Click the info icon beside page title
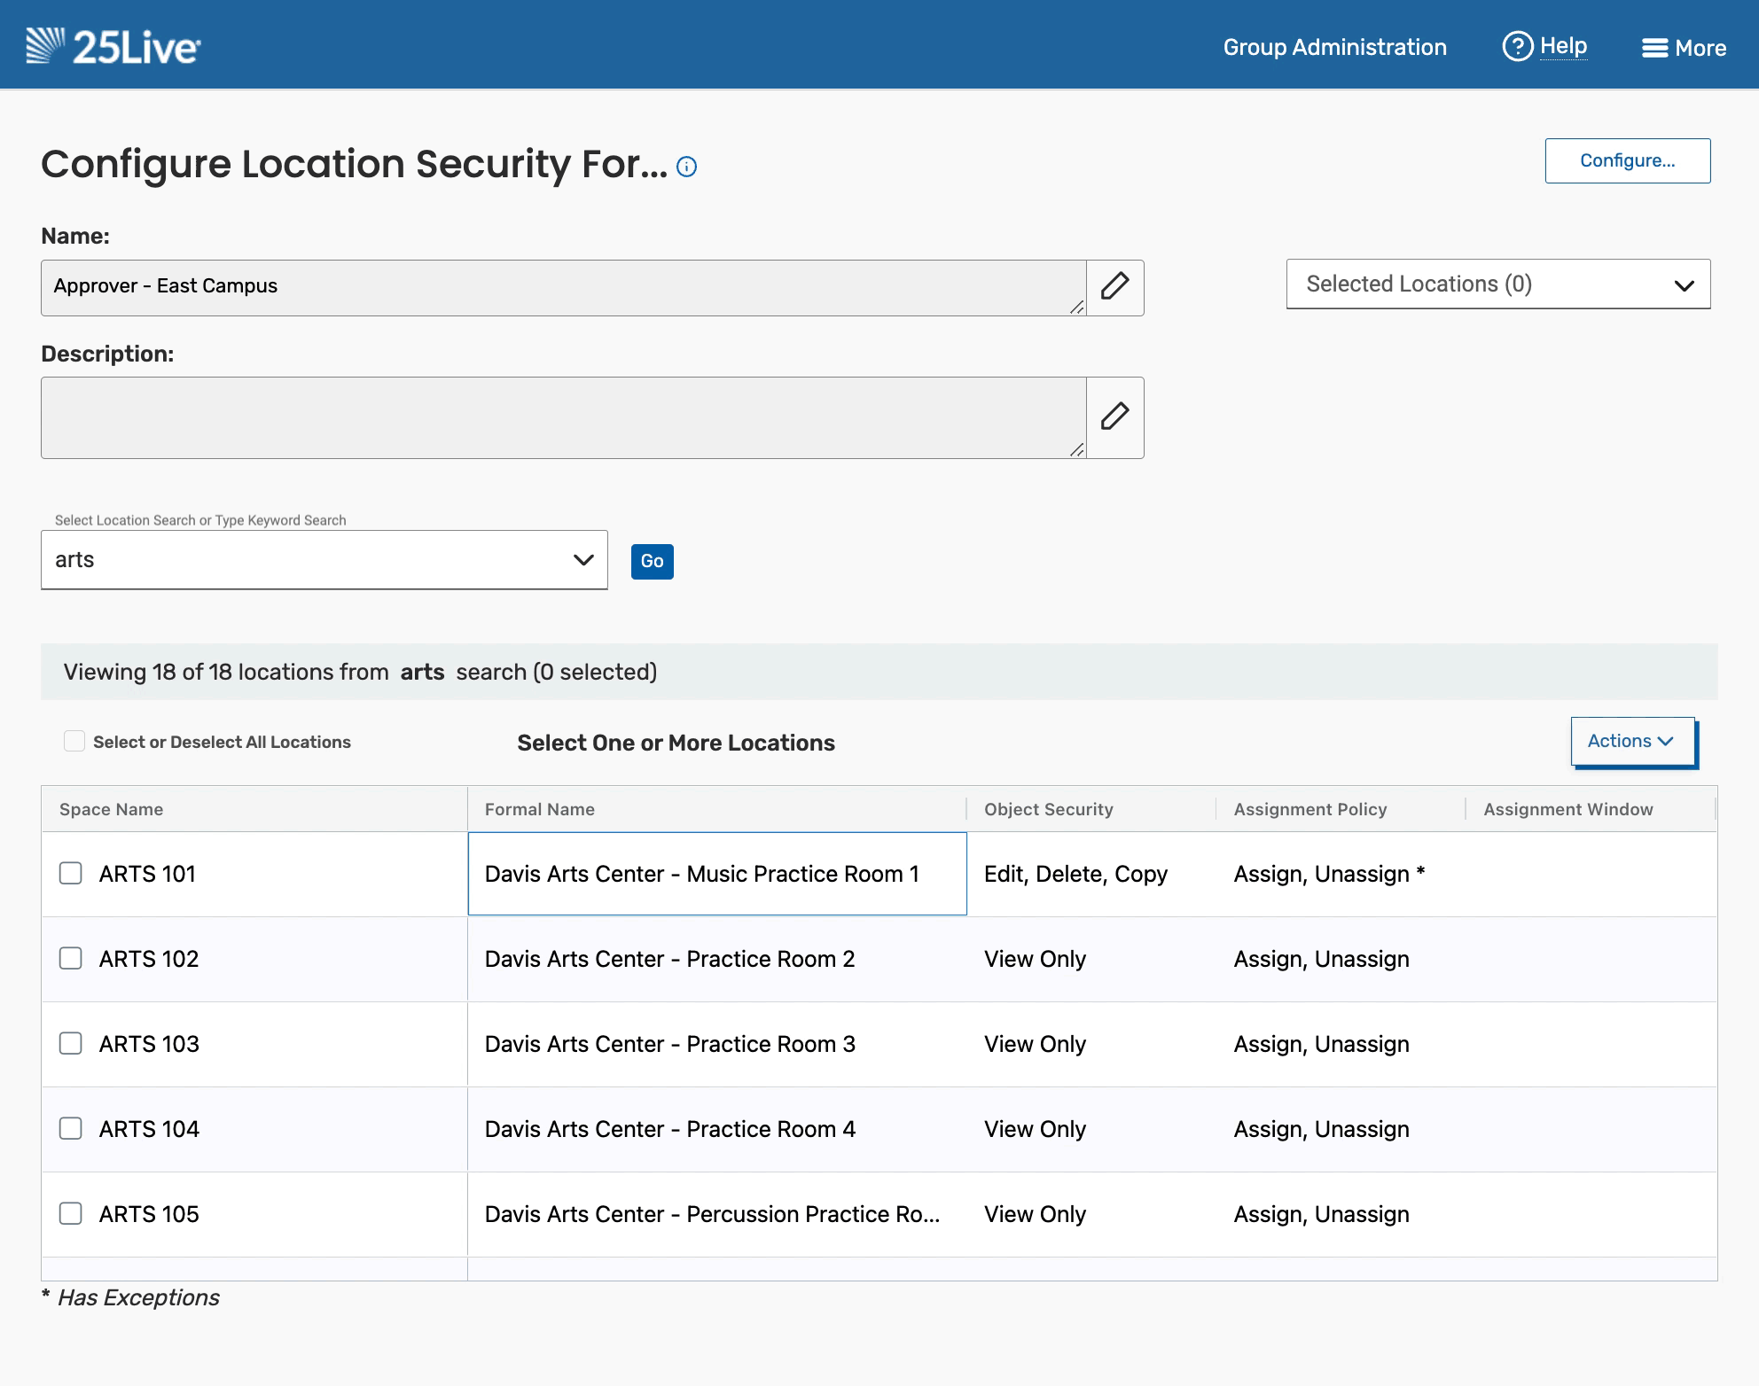This screenshot has width=1759, height=1386. pos(686,167)
